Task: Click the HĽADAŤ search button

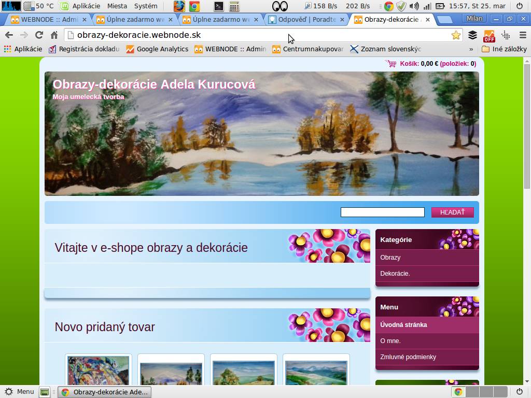Action: coord(452,212)
